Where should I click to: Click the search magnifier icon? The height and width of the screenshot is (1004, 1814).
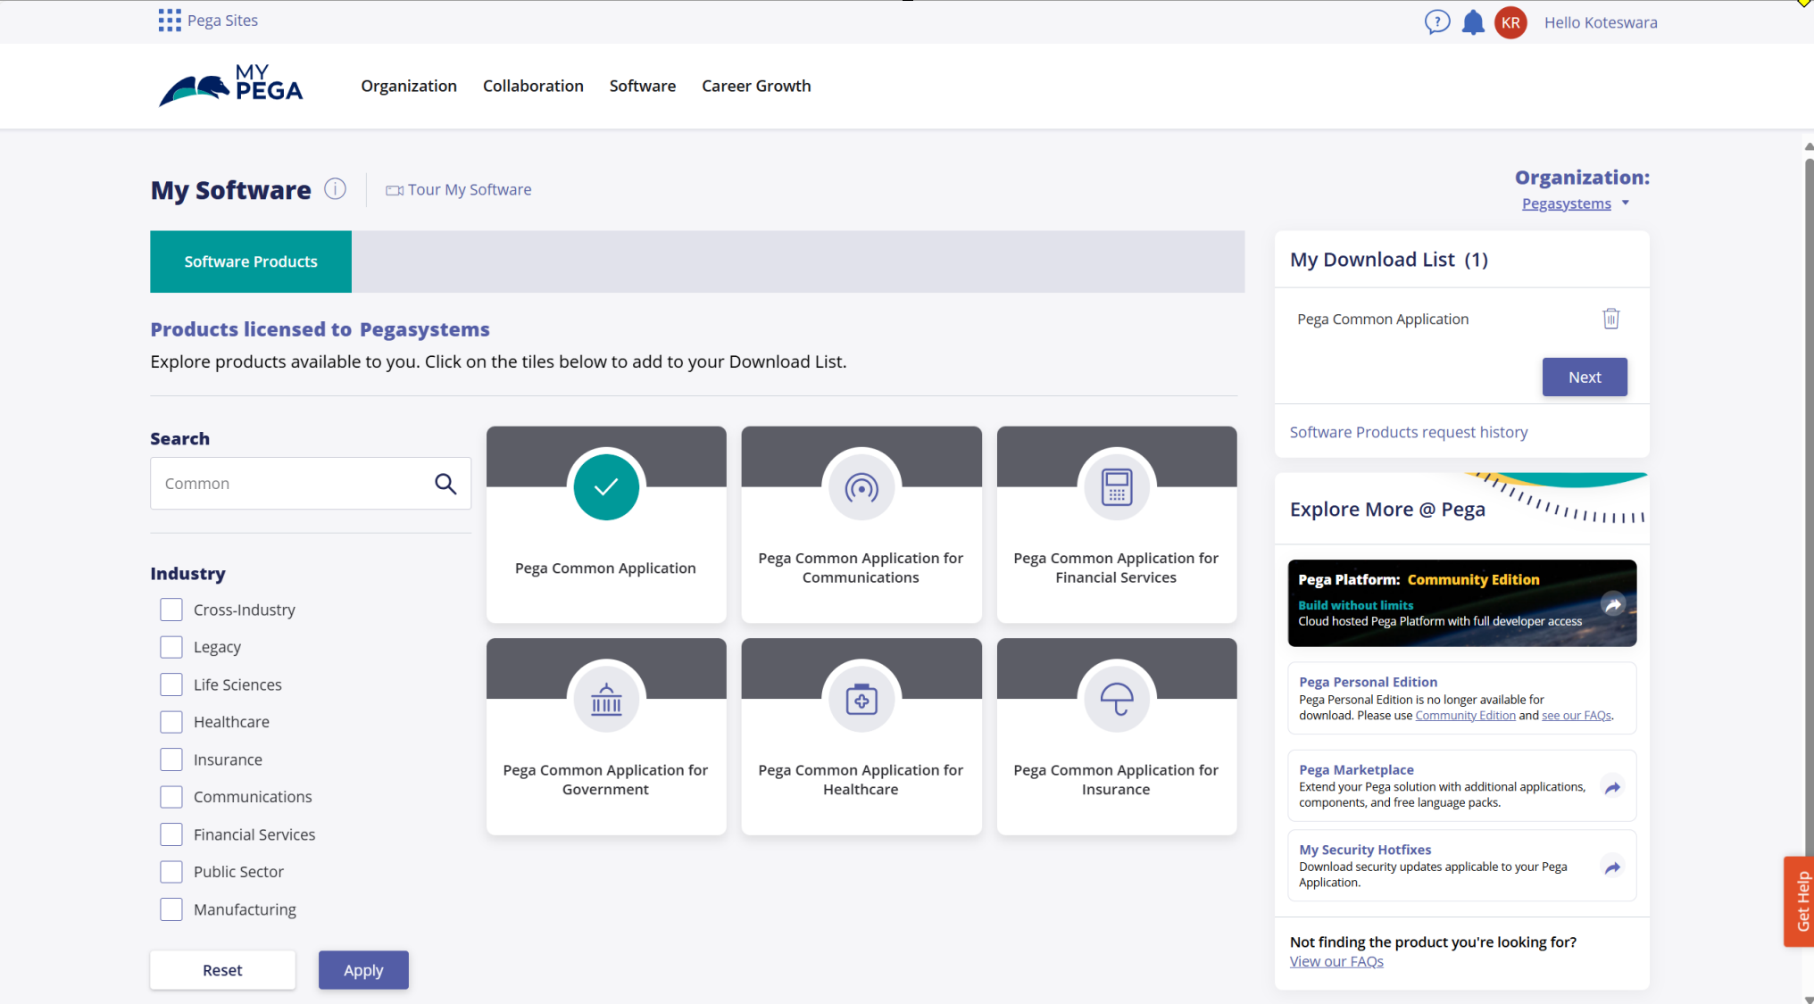(445, 483)
